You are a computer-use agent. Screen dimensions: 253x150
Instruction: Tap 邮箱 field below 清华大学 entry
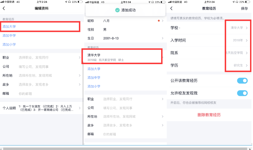coord(125,134)
